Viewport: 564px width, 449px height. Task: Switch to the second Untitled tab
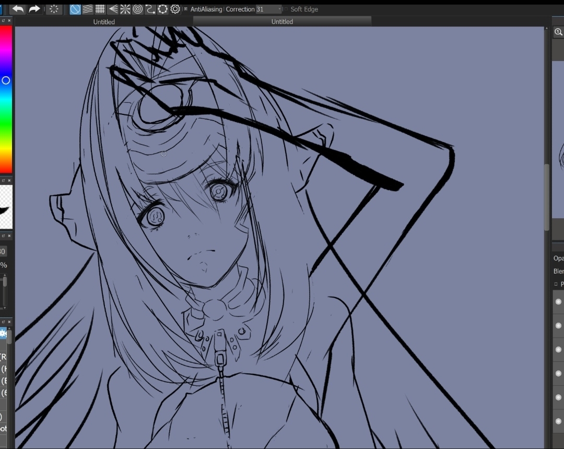pyautogui.click(x=282, y=21)
